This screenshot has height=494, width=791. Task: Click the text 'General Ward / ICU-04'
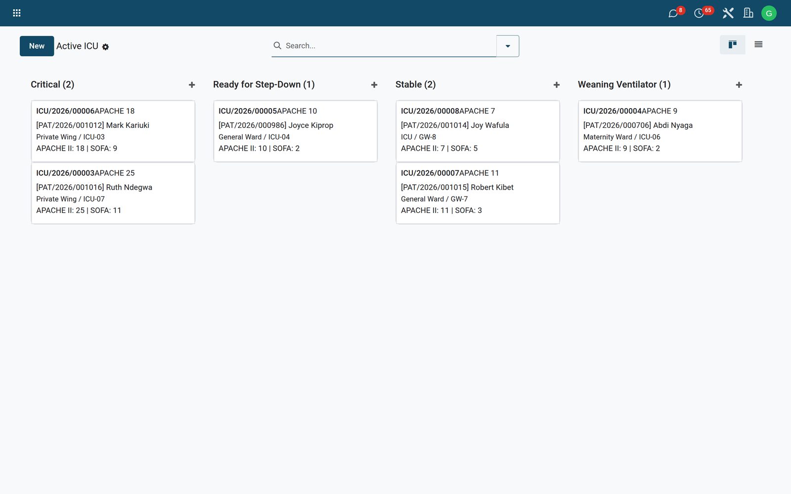pos(254,137)
